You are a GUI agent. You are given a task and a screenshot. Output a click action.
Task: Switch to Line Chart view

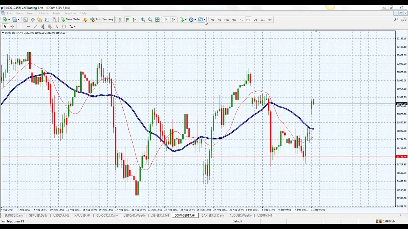135,20
